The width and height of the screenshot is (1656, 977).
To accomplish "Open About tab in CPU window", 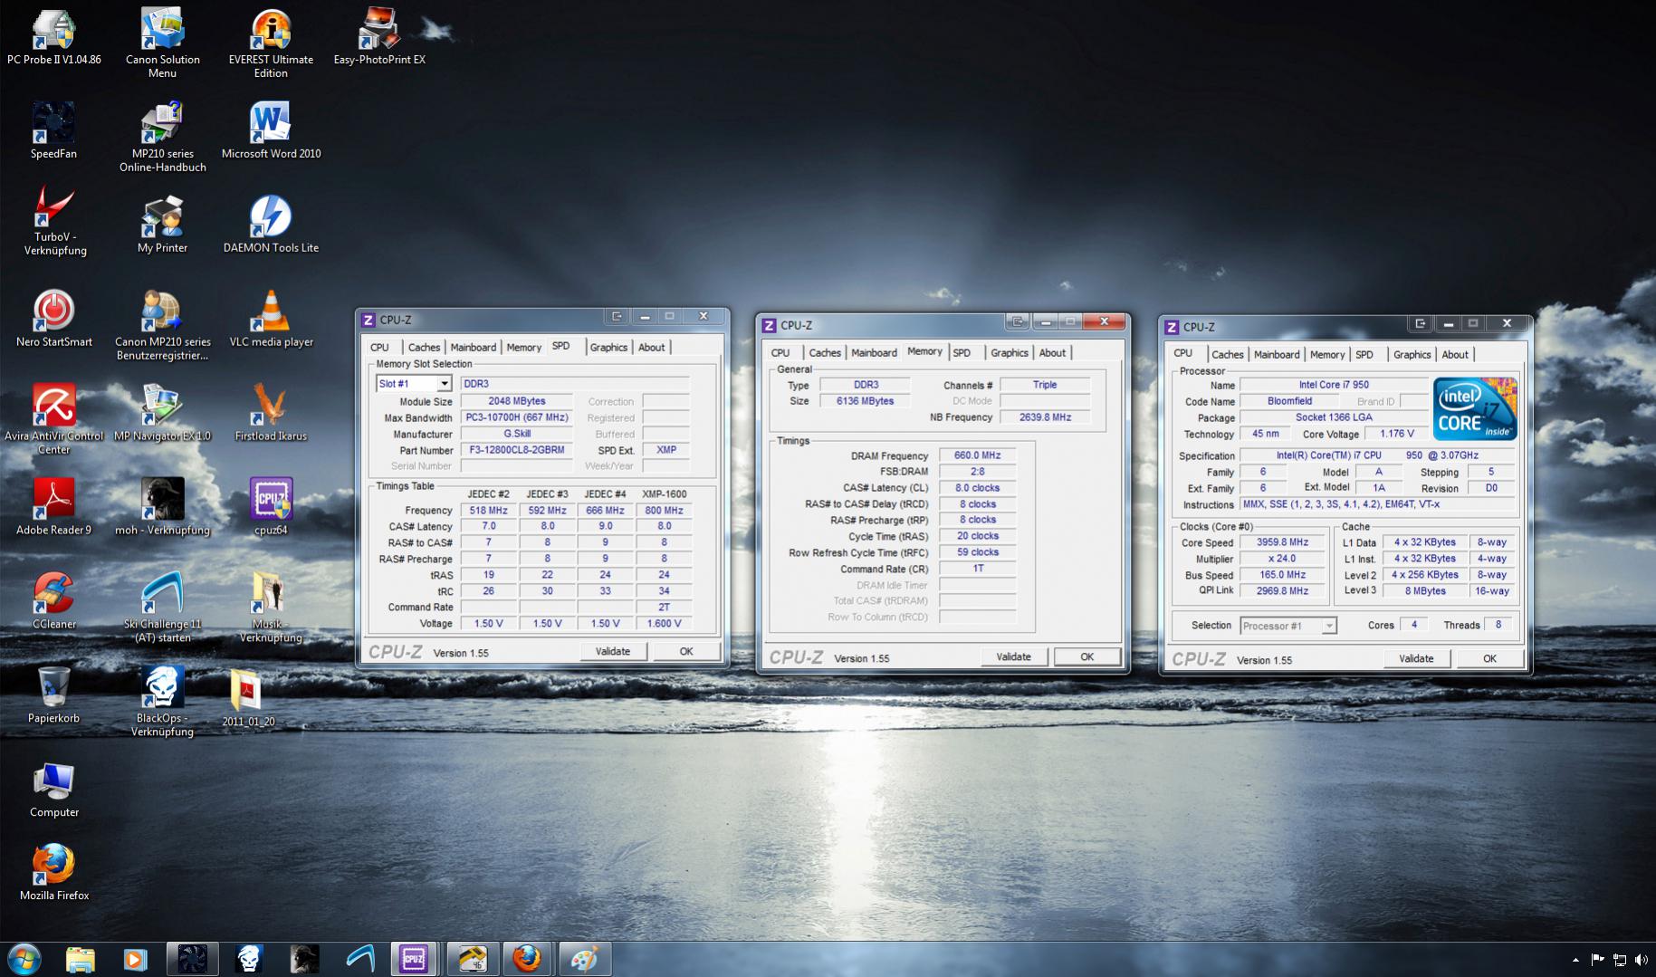I will tap(1454, 354).
